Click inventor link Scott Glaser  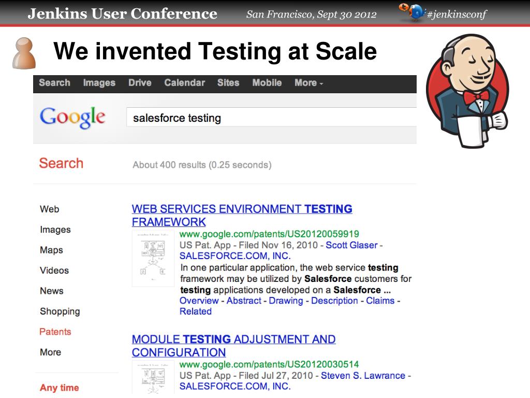(351, 245)
